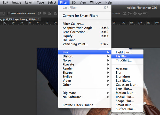The height and width of the screenshot is (115, 160).
Task: Apply the Average blur
Action: (127, 68)
